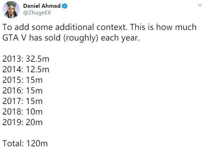Open Daniel Ahmad's profile avatar
206x147 pixels.
(11, 10)
